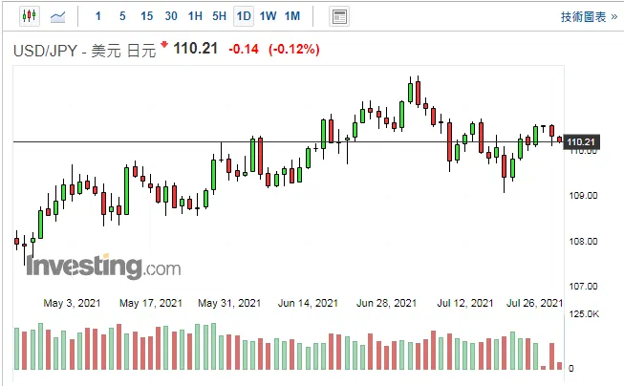Click the Jun 14, 2021 date label

(x=308, y=303)
